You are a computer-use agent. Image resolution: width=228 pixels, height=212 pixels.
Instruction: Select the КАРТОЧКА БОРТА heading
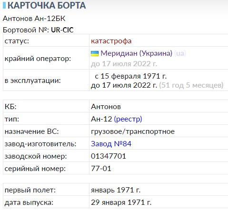tap(47, 5)
